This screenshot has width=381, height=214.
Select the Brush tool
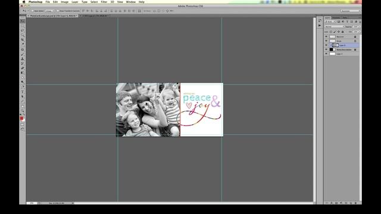(23, 54)
